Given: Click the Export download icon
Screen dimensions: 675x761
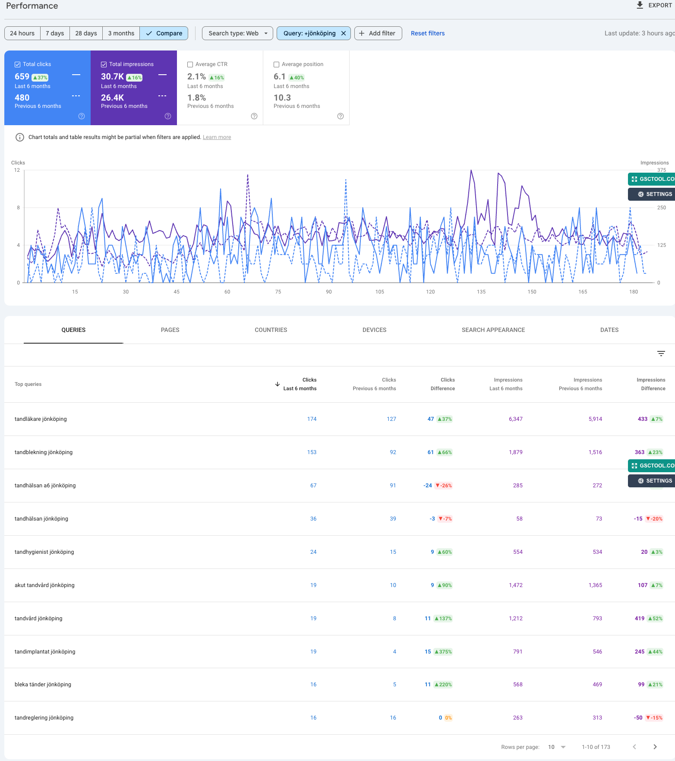Looking at the screenshot, I should point(640,5).
